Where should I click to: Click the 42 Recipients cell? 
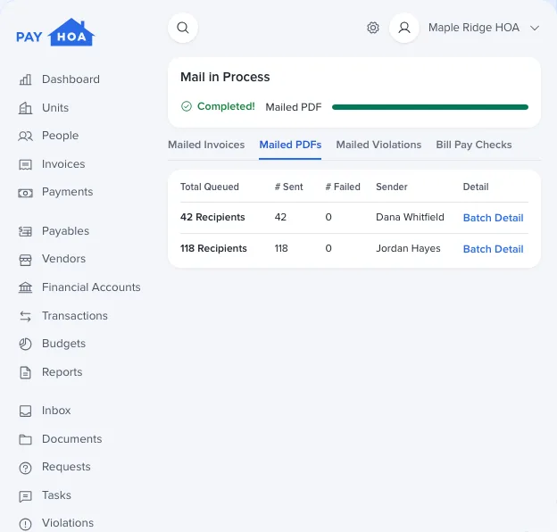(212, 217)
